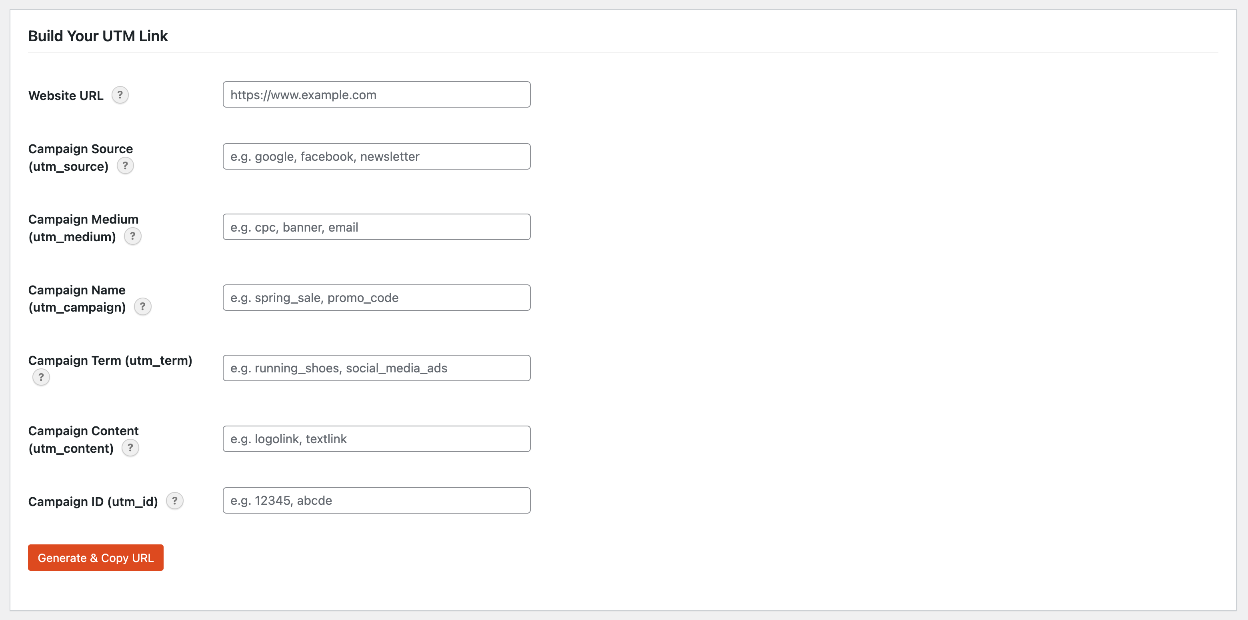This screenshot has height=620, width=1248.
Task: Click the "Build Your UTM Link" heading
Action: point(98,36)
